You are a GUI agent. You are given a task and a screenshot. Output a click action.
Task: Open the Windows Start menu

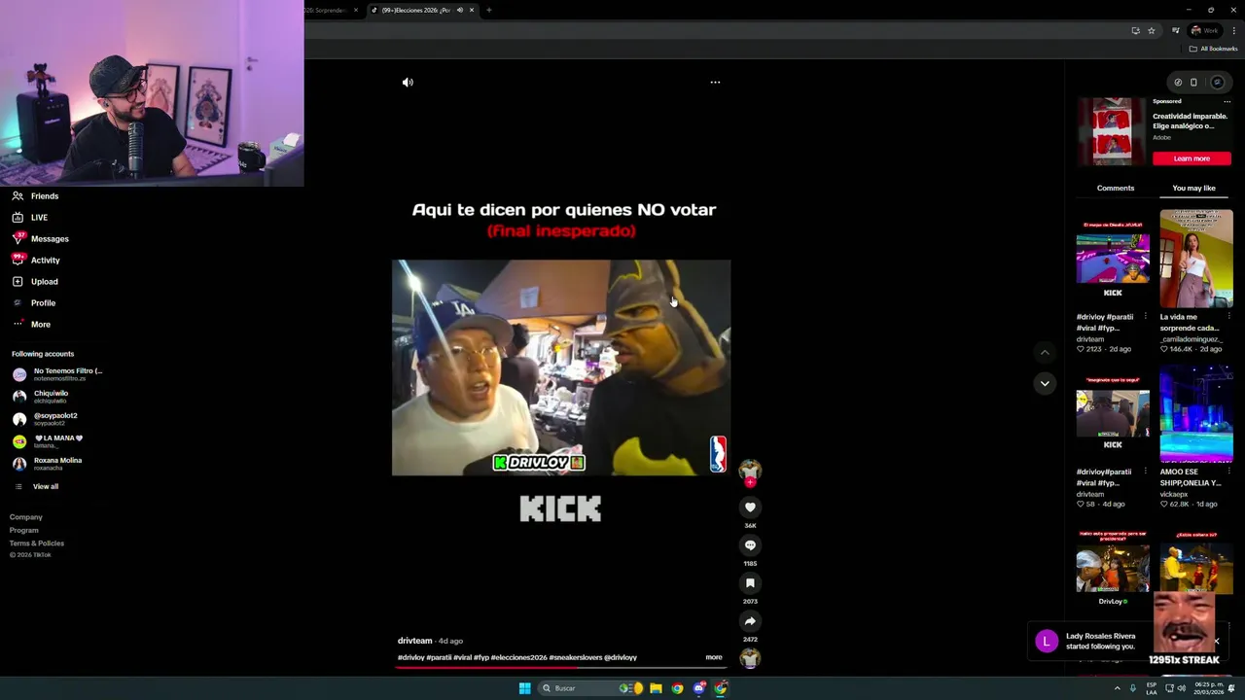coord(524,688)
